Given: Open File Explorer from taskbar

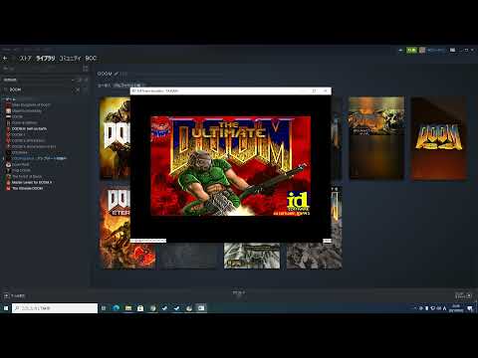Looking at the screenshot, I should click(x=128, y=308).
